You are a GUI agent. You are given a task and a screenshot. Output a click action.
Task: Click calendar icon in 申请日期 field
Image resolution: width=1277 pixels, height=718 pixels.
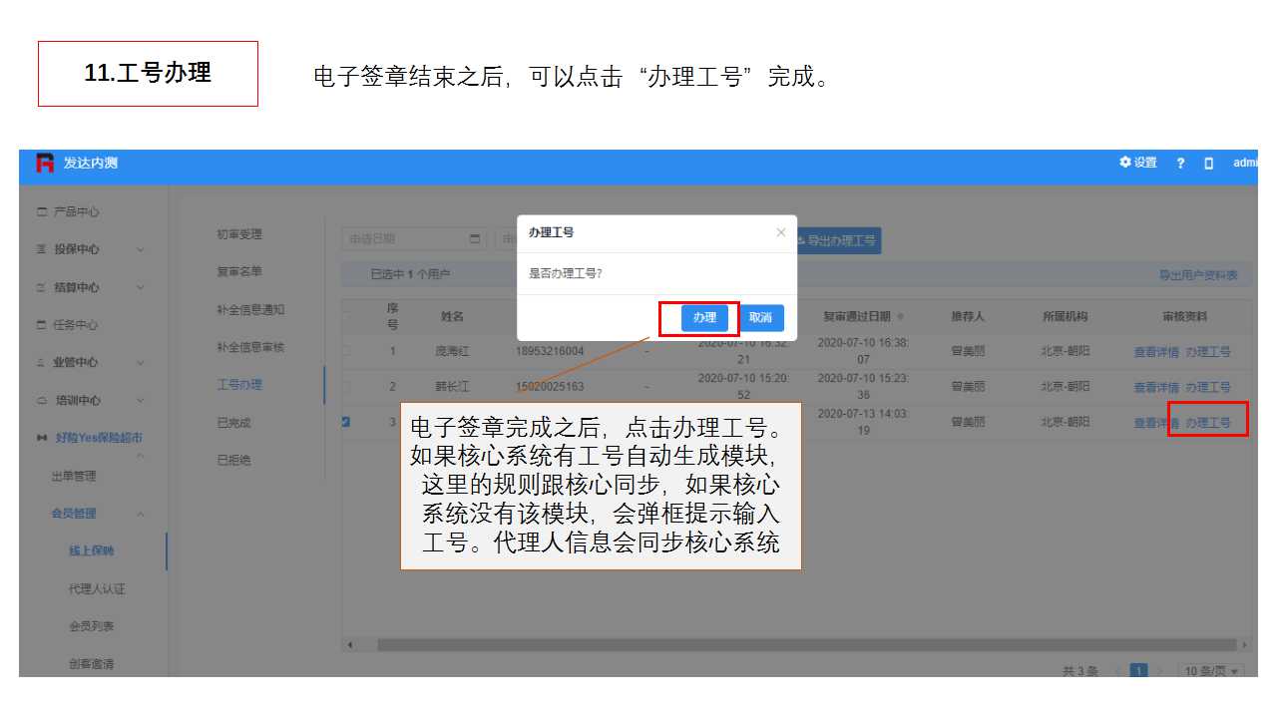[474, 239]
